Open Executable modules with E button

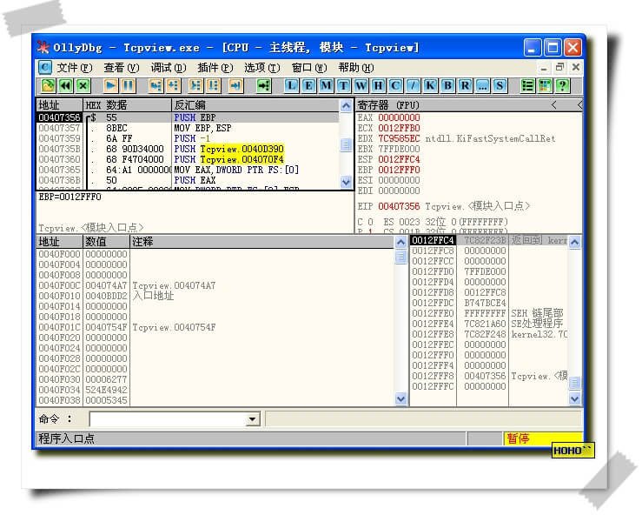tap(308, 86)
